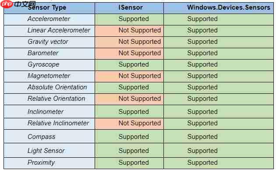Click ISensor Supported cell in Compass row

coord(129,136)
